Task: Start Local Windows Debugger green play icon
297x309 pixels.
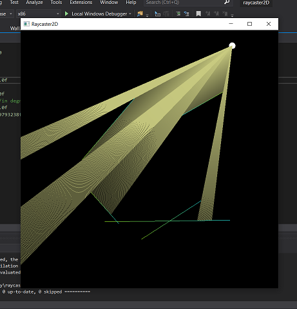Action: point(66,14)
